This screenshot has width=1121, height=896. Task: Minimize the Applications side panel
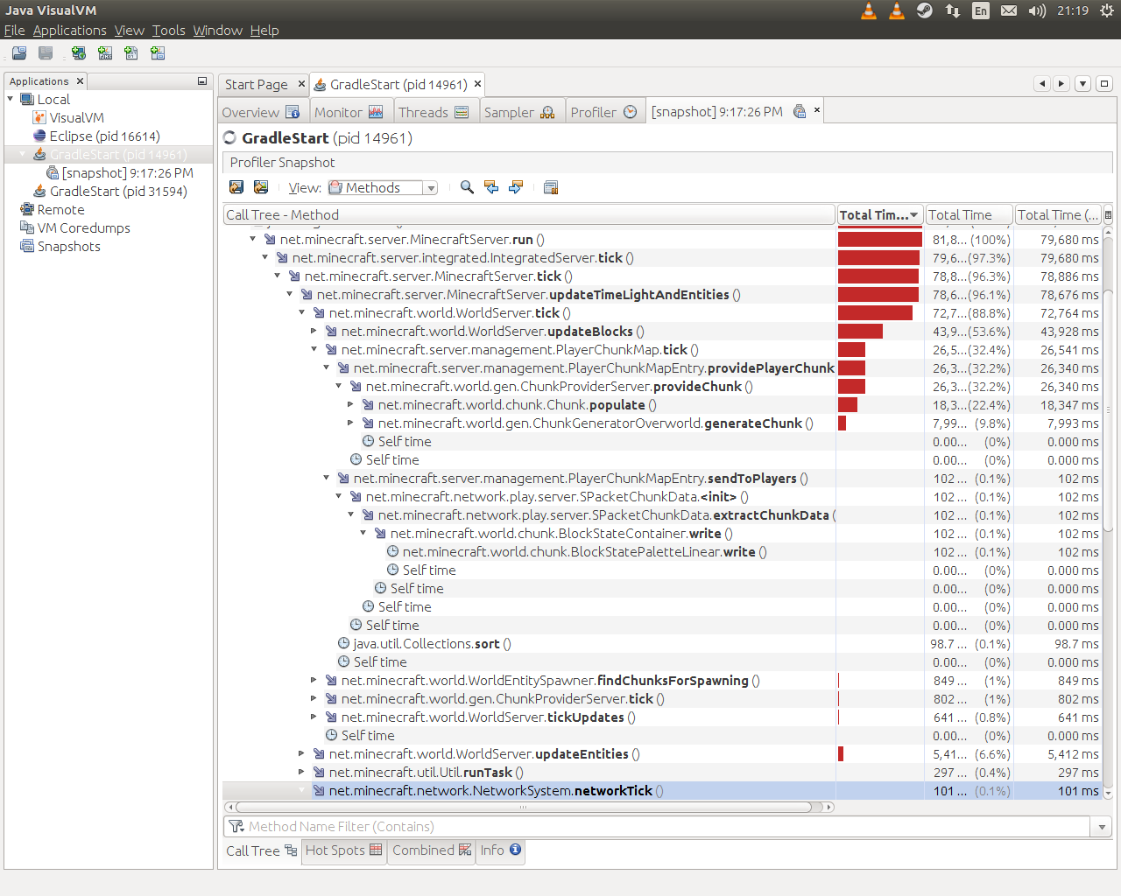(x=202, y=81)
